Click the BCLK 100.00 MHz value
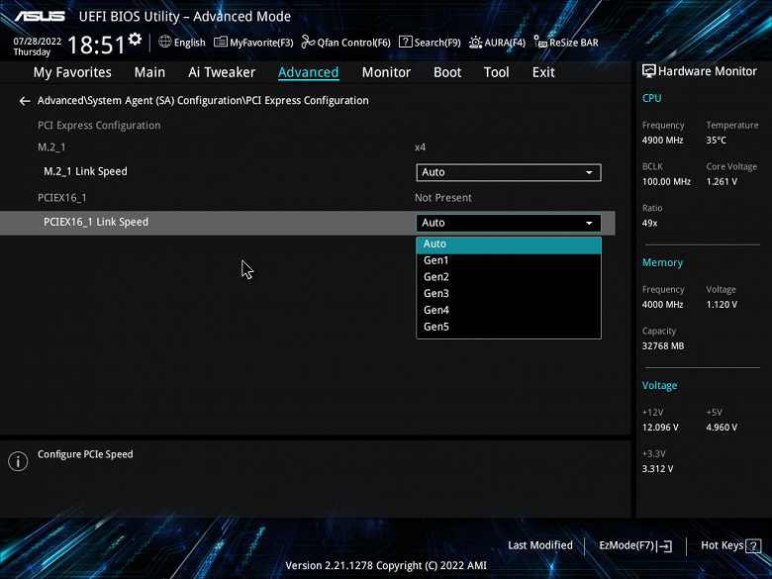The width and height of the screenshot is (772, 579). (x=666, y=182)
